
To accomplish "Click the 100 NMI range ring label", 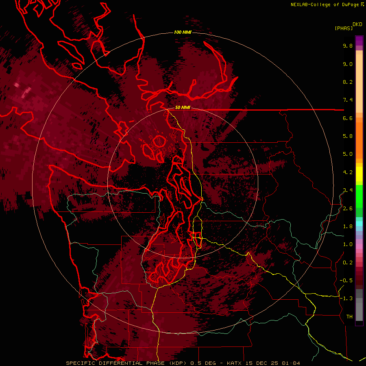I will [183, 32].
